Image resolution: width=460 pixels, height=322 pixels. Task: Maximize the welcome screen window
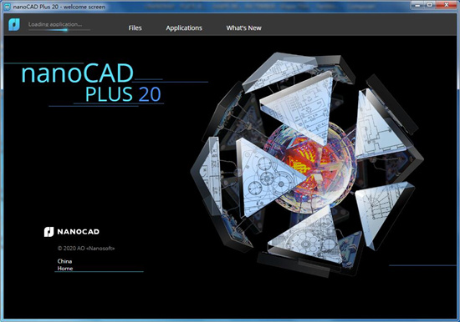(430, 5)
